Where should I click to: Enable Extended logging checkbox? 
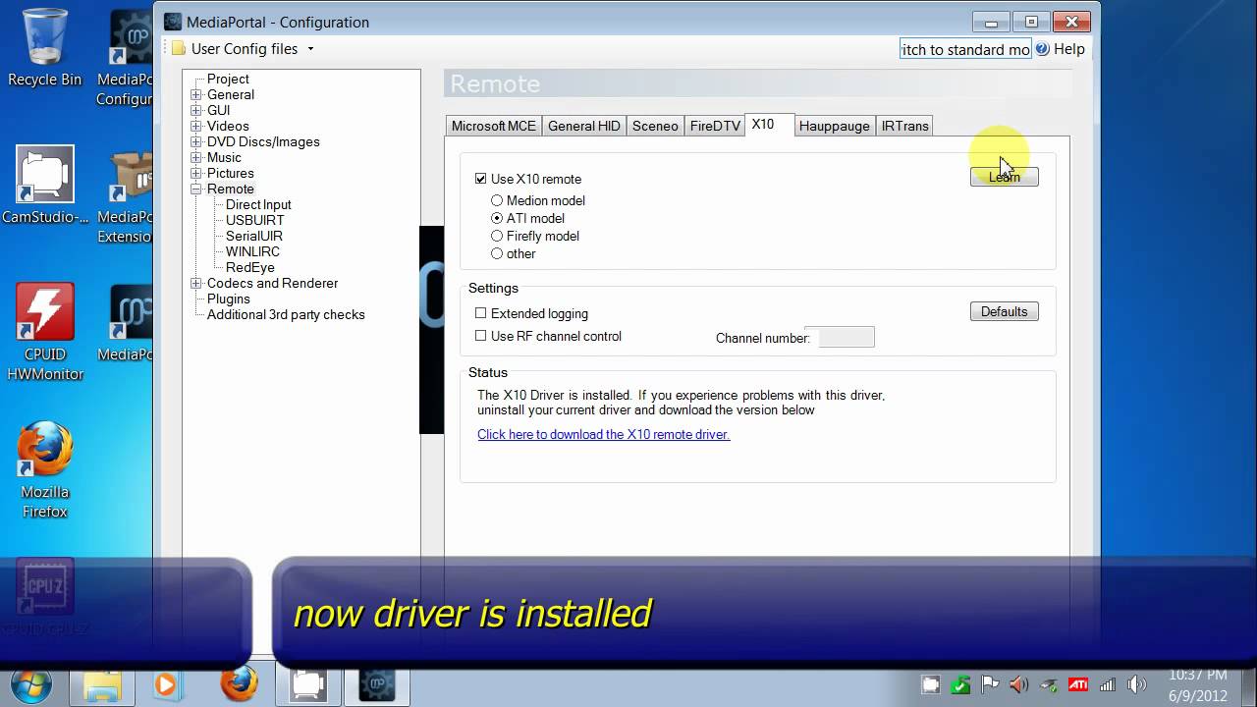[x=480, y=313]
